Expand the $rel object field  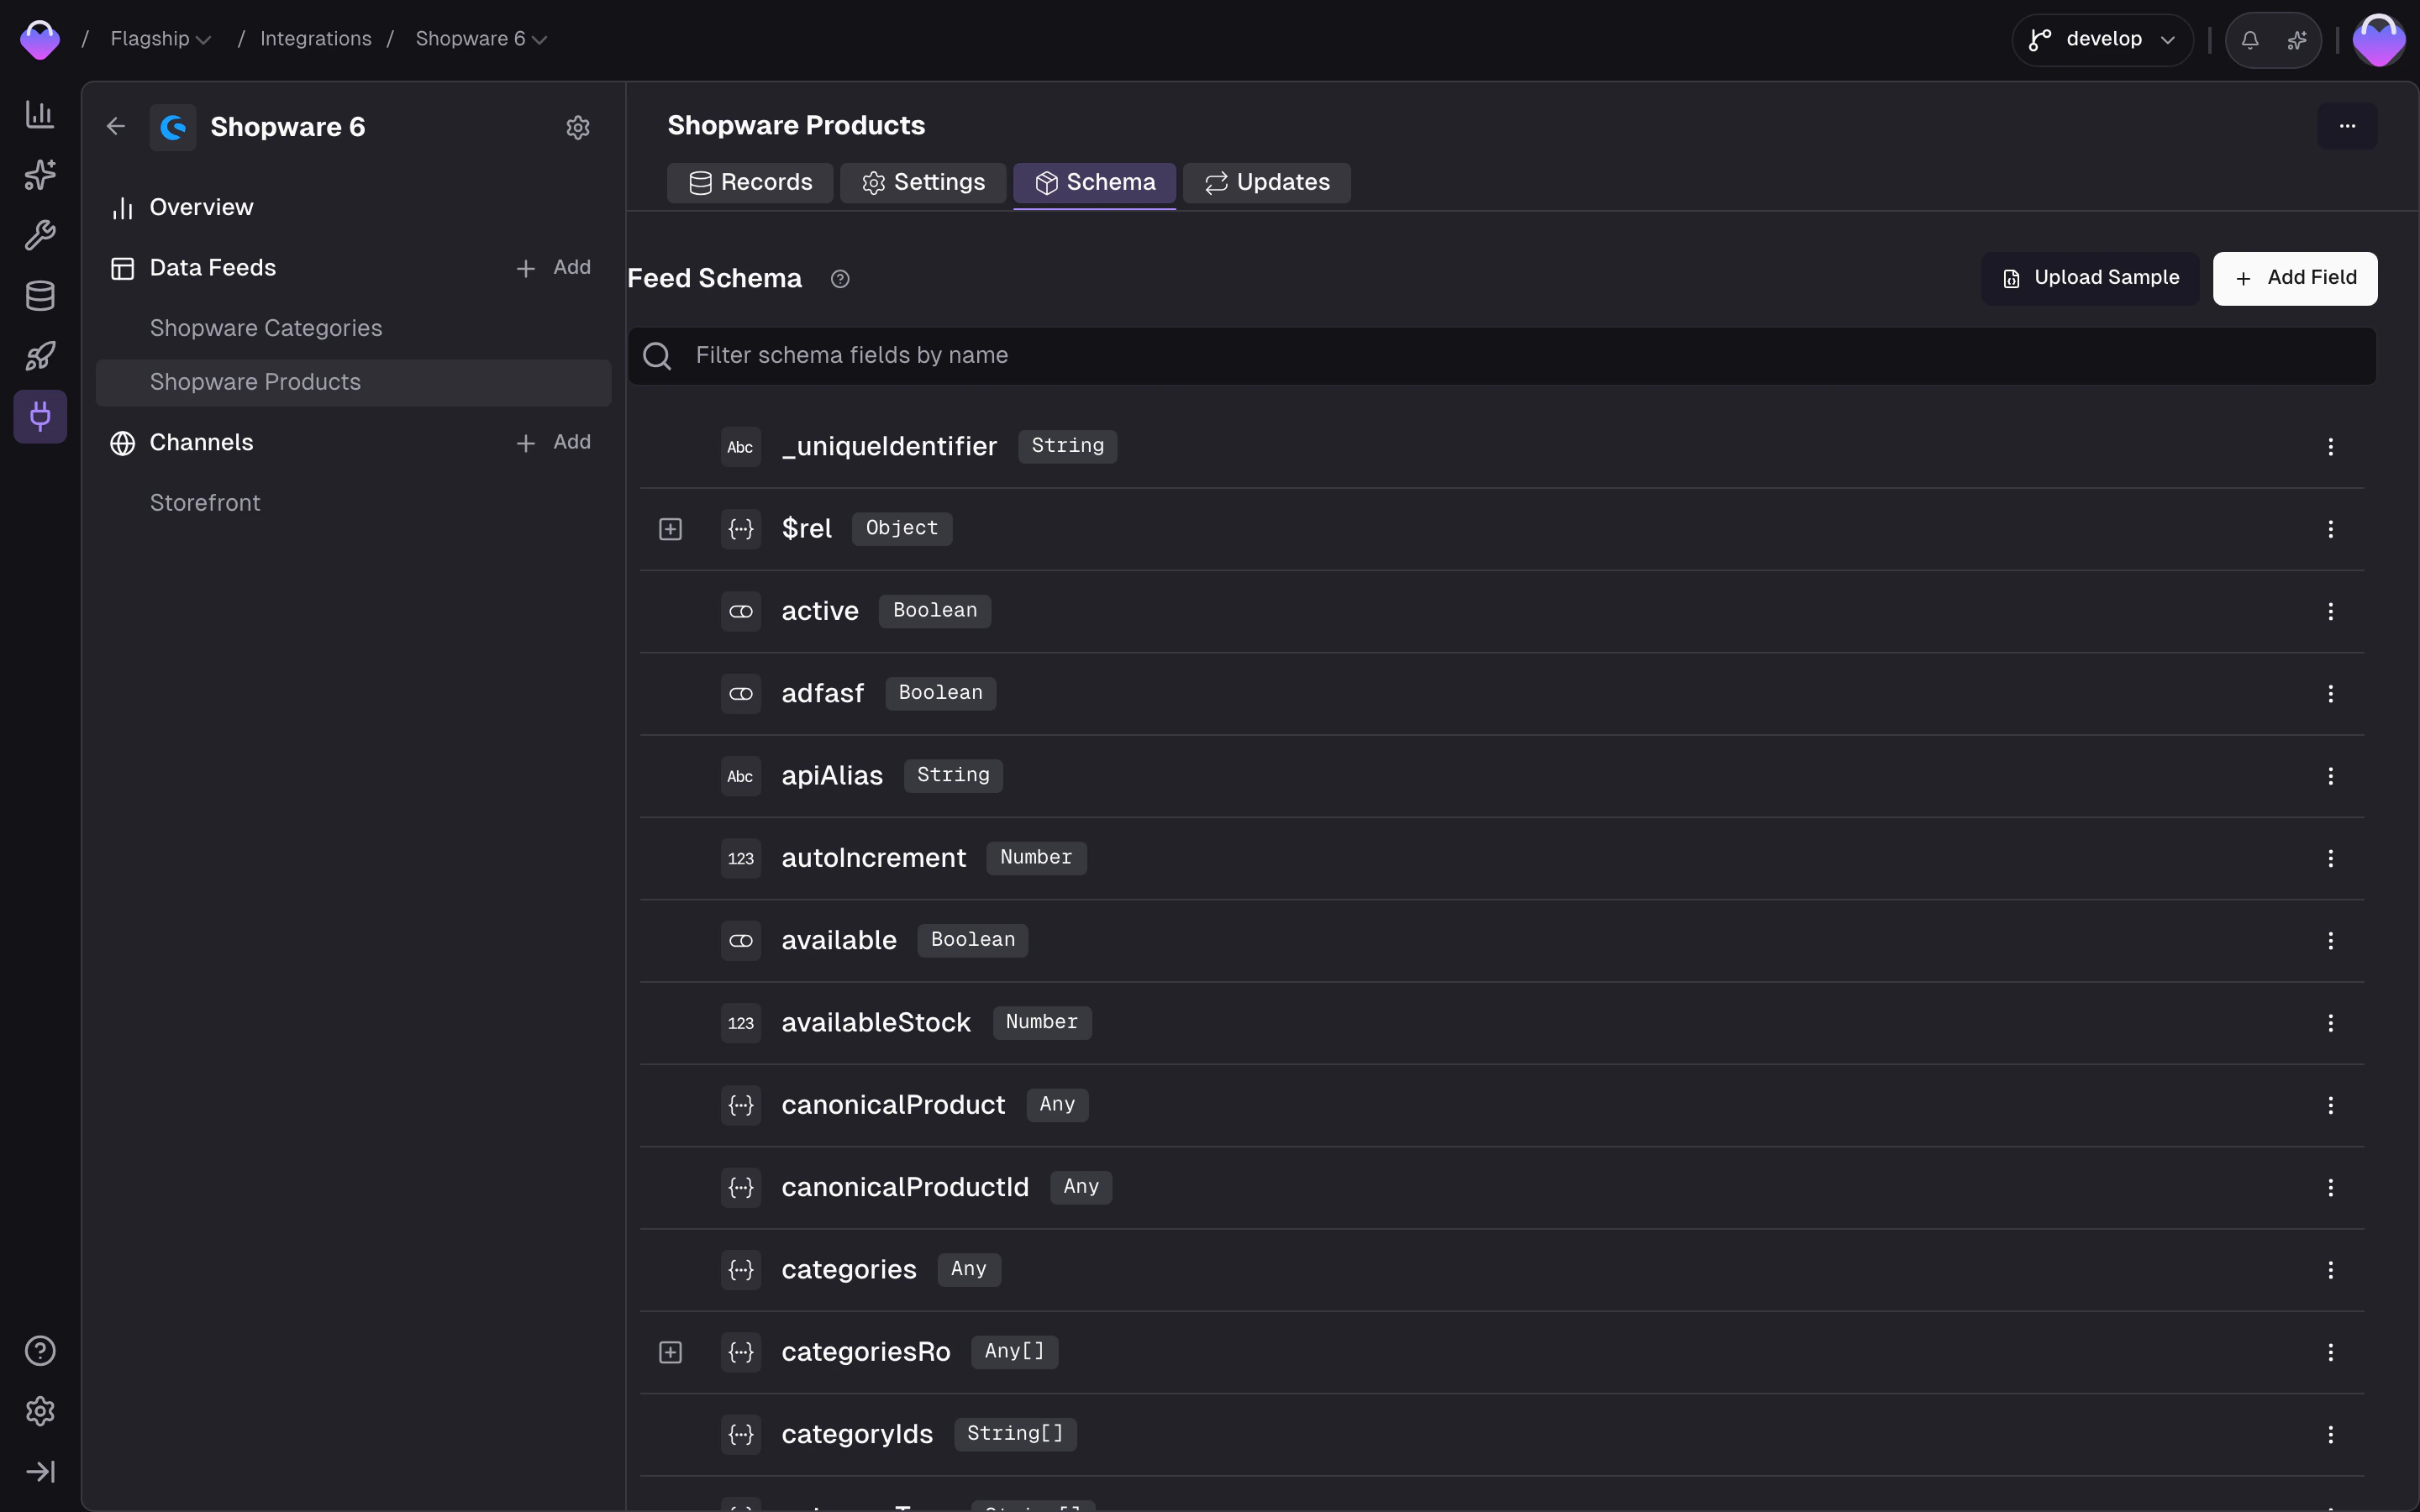[670, 529]
